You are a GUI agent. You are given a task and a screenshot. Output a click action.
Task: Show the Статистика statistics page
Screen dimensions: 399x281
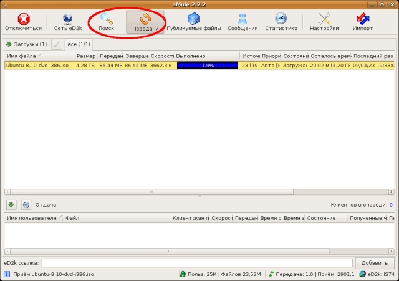pos(281,21)
